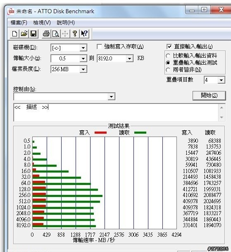Minimize the ATTO Disk Benchmark window

click(192, 10)
